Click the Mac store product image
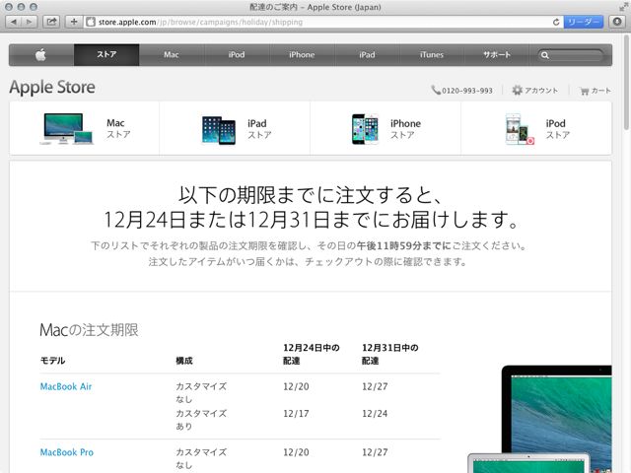Viewport: 631px width, 473px height. pos(67,129)
